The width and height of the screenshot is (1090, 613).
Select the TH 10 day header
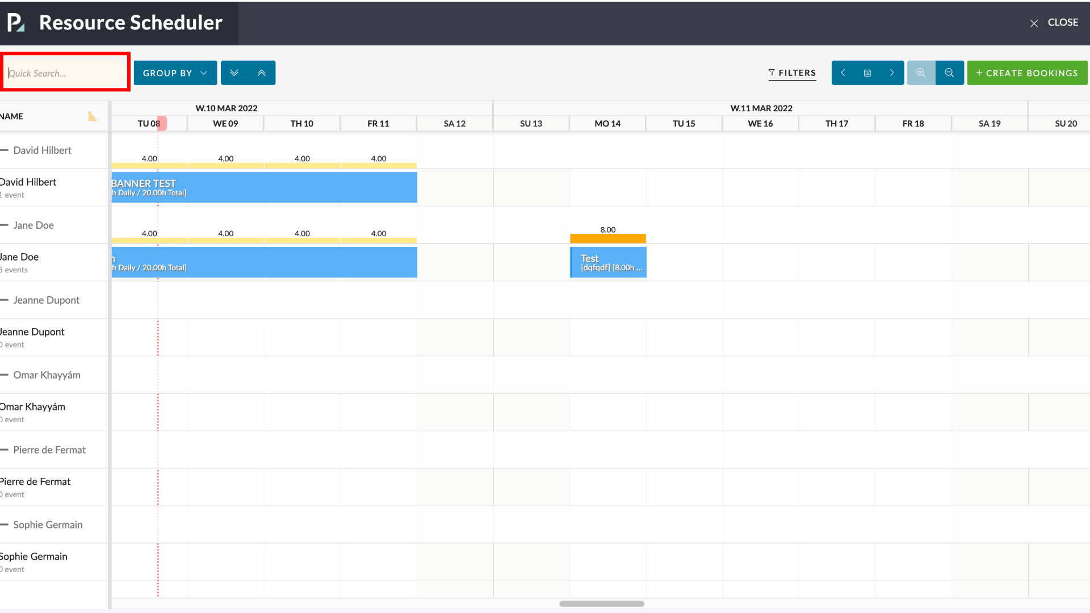pyautogui.click(x=302, y=124)
